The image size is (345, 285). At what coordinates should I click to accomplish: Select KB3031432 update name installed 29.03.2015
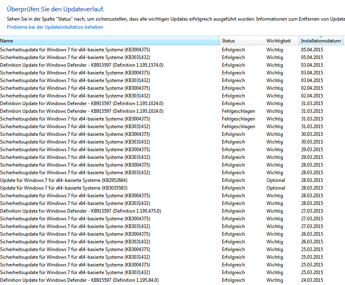click(75, 157)
